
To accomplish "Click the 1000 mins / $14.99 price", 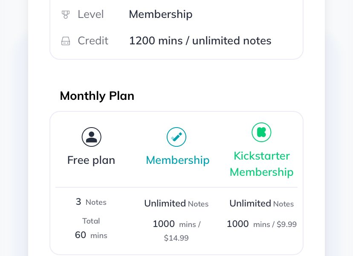I will 176,230.
